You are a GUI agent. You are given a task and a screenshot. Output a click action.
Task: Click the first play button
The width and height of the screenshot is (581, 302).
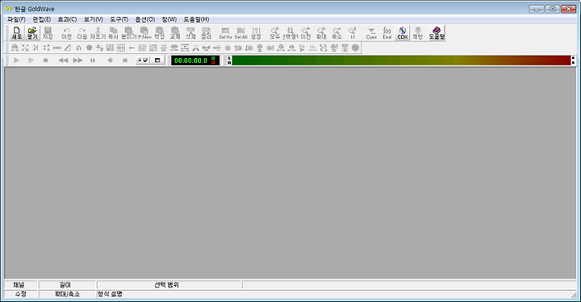click(x=16, y=60)
